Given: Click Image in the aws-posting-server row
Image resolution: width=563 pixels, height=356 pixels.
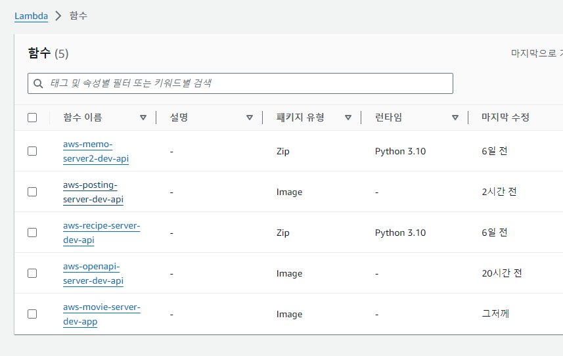Looking at the screenshot, I should pyautogui.click(x=290, y=192).
